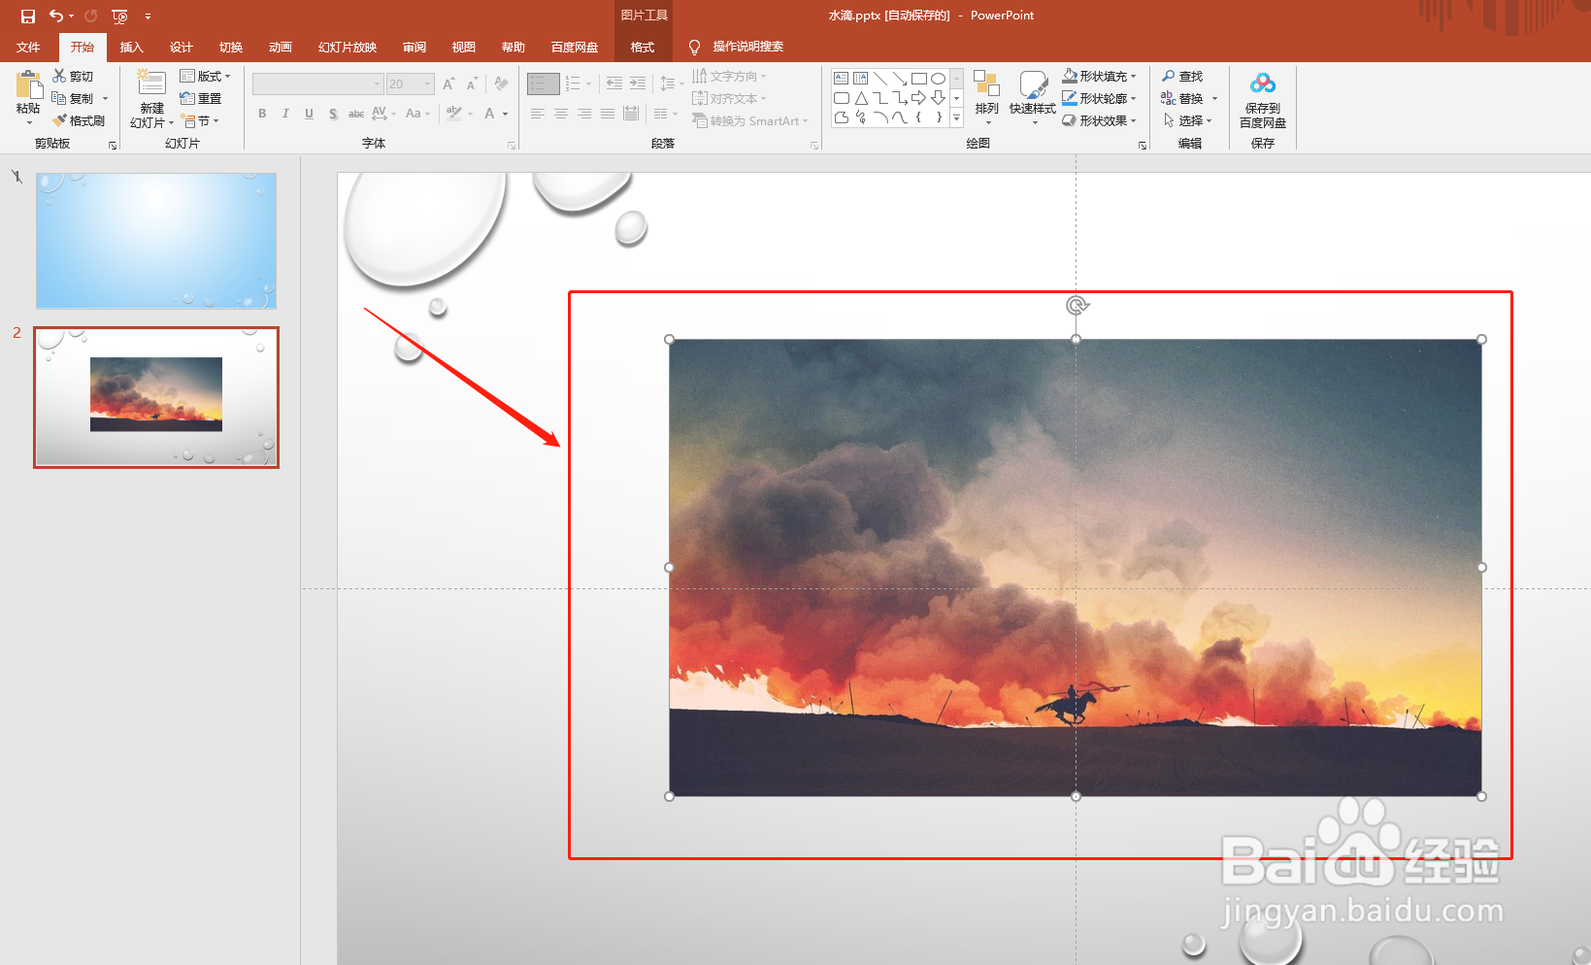Screen dimensions: 1591x965
Task: Click 操作说明搜索 tell-me search box
Action: (x=747, y=47)
